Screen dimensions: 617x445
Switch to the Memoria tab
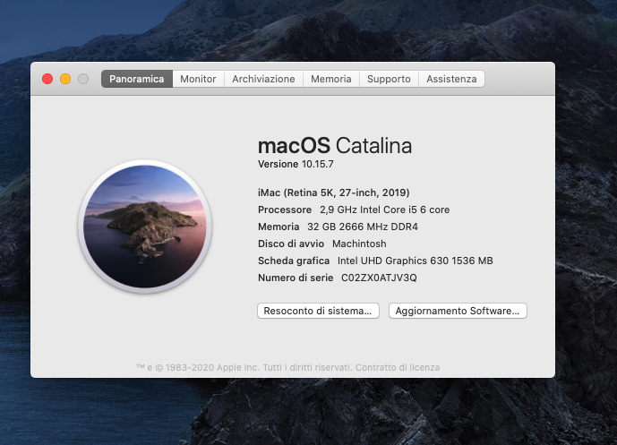pos(331,79)
